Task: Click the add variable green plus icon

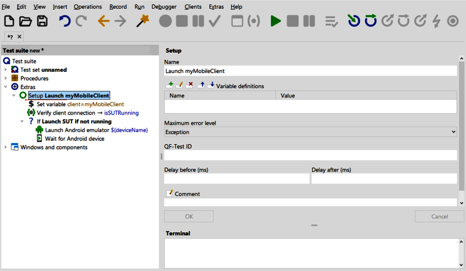Action: pyautogui.click(x=169, y=85)
